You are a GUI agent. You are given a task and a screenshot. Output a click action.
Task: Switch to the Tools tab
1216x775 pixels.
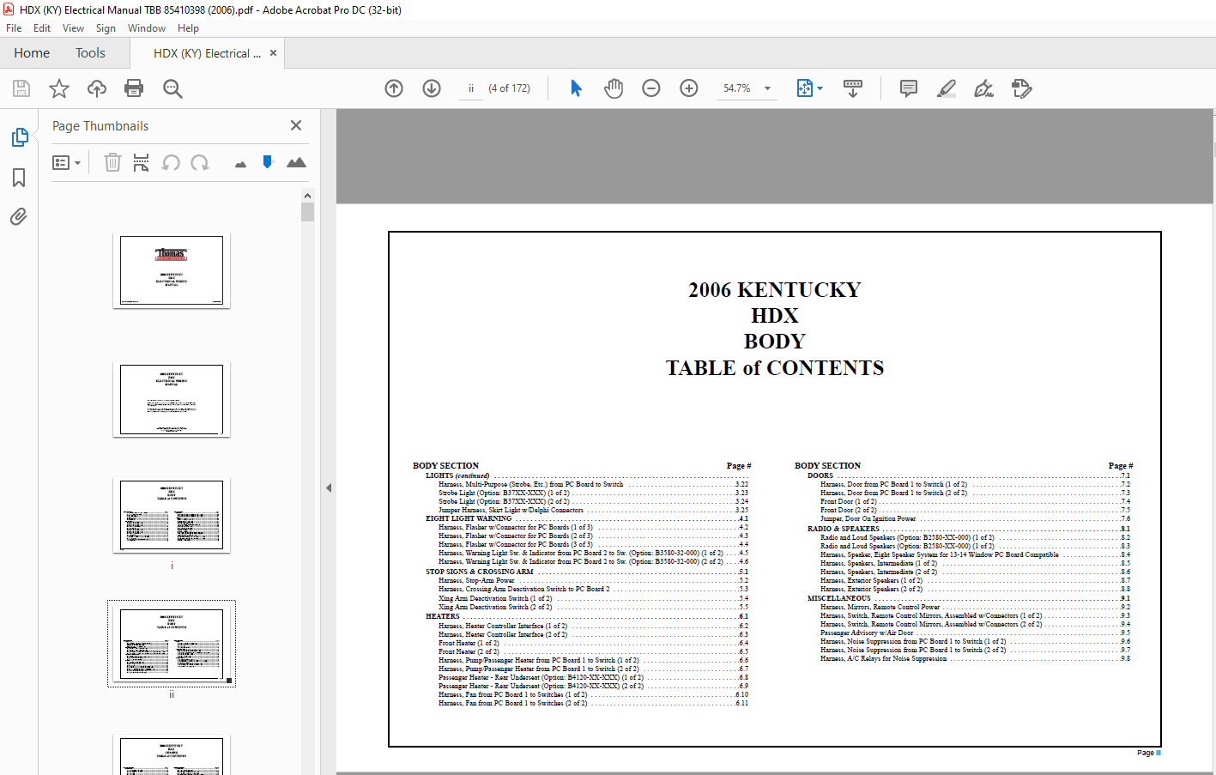pyautogui.click(x=90, y=53)
